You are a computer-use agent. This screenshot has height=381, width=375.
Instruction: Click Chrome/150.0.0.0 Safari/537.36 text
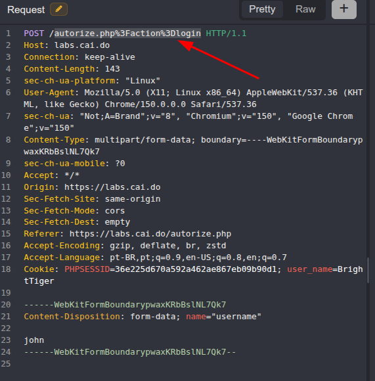[181, 104]
